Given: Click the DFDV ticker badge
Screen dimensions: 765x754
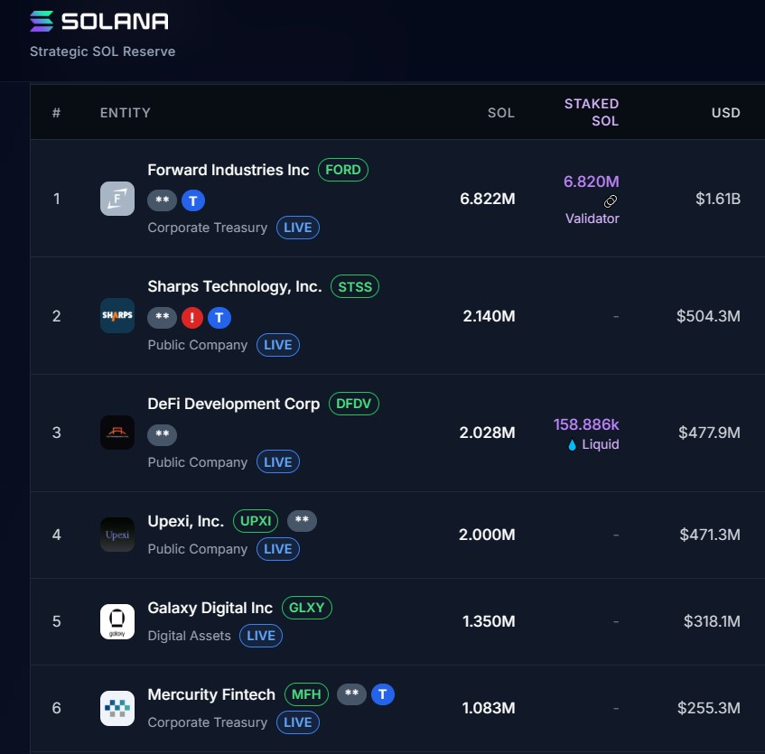Looking at the screenshot, I should click(x=354, y=404).
